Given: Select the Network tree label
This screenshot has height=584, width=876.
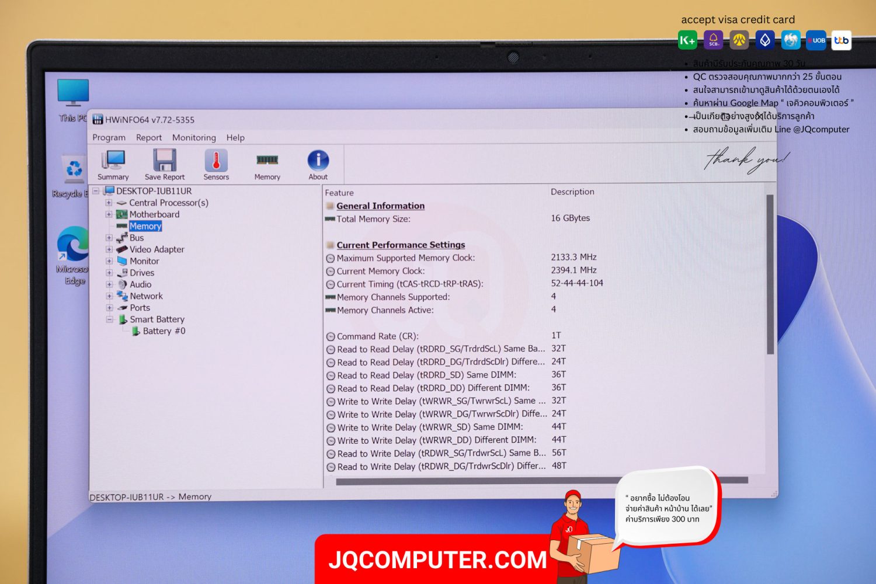Looking at the screenshot, I should [x=146, y=296].
